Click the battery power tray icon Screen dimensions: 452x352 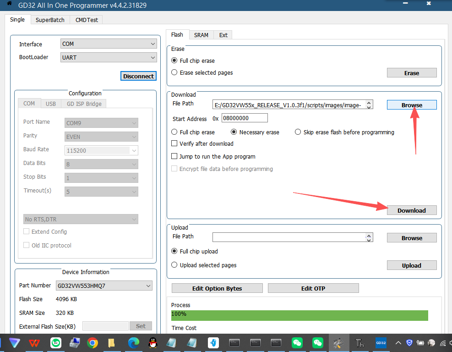pos(420,343)
